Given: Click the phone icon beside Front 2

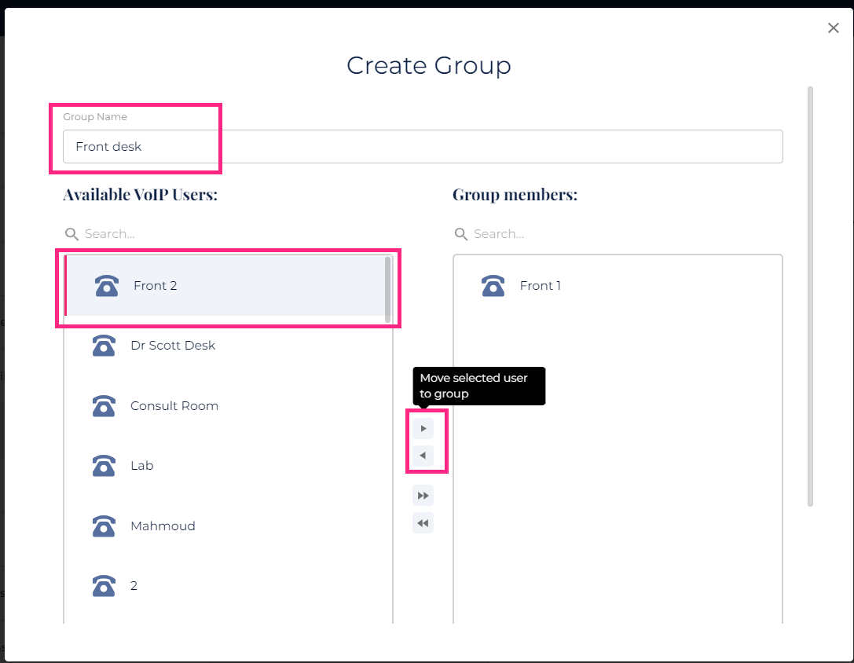Looking at the screenshot, I should click(x=106, y=286).
